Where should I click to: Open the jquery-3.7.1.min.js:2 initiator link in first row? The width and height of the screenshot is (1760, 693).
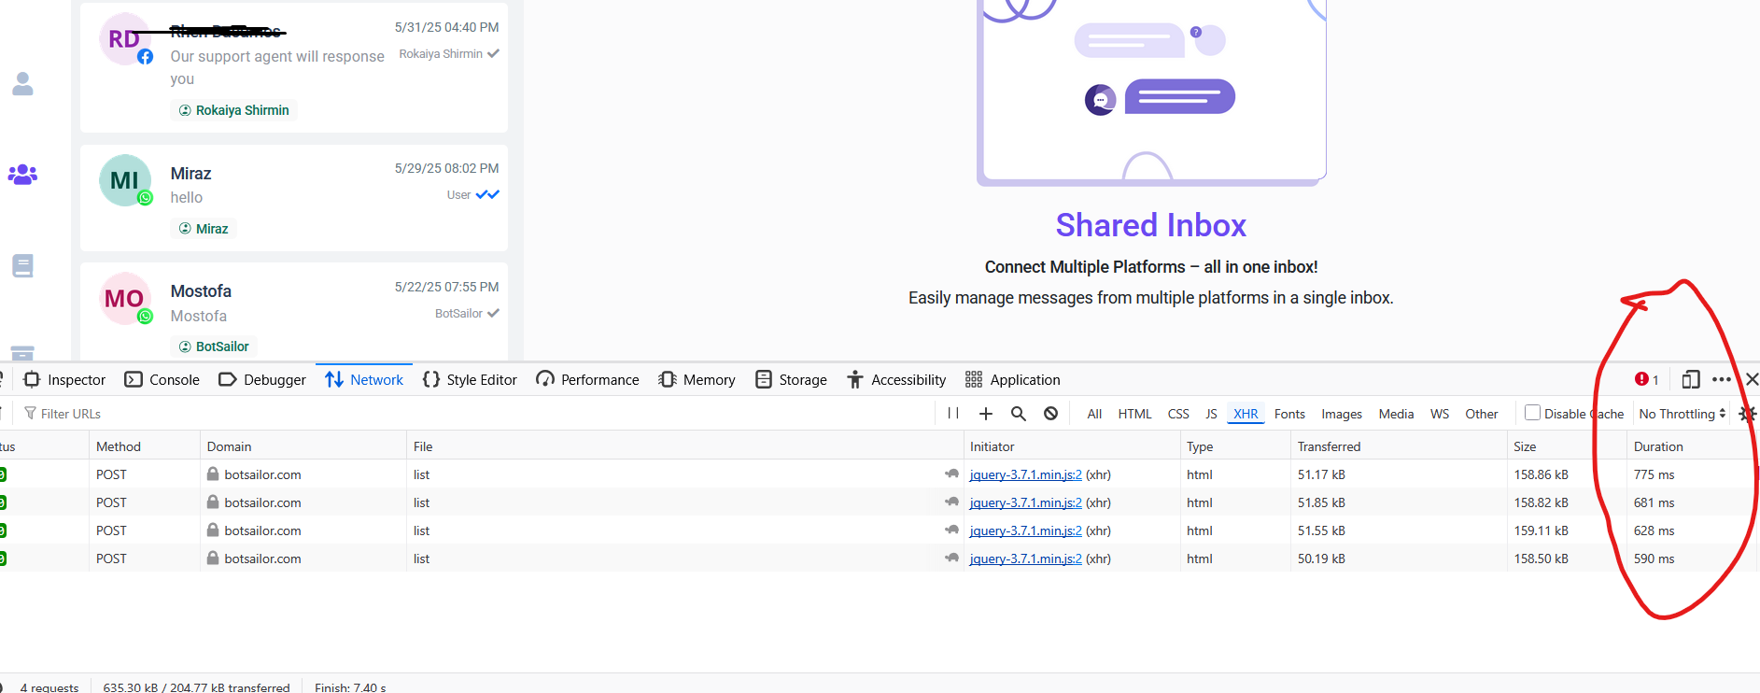coord(1025,474)
